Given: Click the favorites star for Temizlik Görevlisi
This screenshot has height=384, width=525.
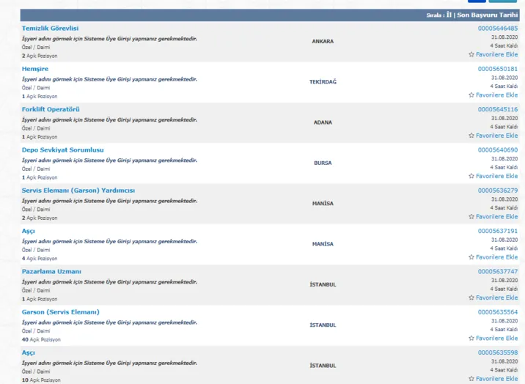Looking at the screenshot, I should 471,54.
